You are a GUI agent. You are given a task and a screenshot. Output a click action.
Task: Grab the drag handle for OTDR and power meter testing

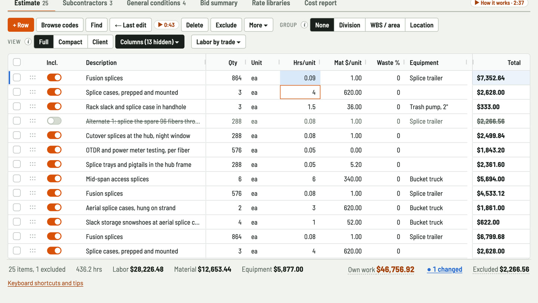[x=33, y=150]
